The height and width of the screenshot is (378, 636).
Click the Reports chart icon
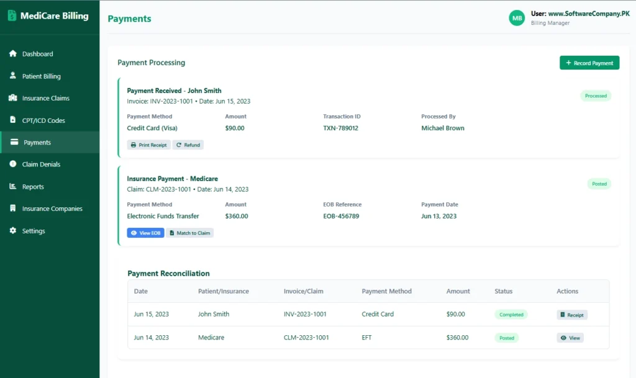[x=12, y=187]
